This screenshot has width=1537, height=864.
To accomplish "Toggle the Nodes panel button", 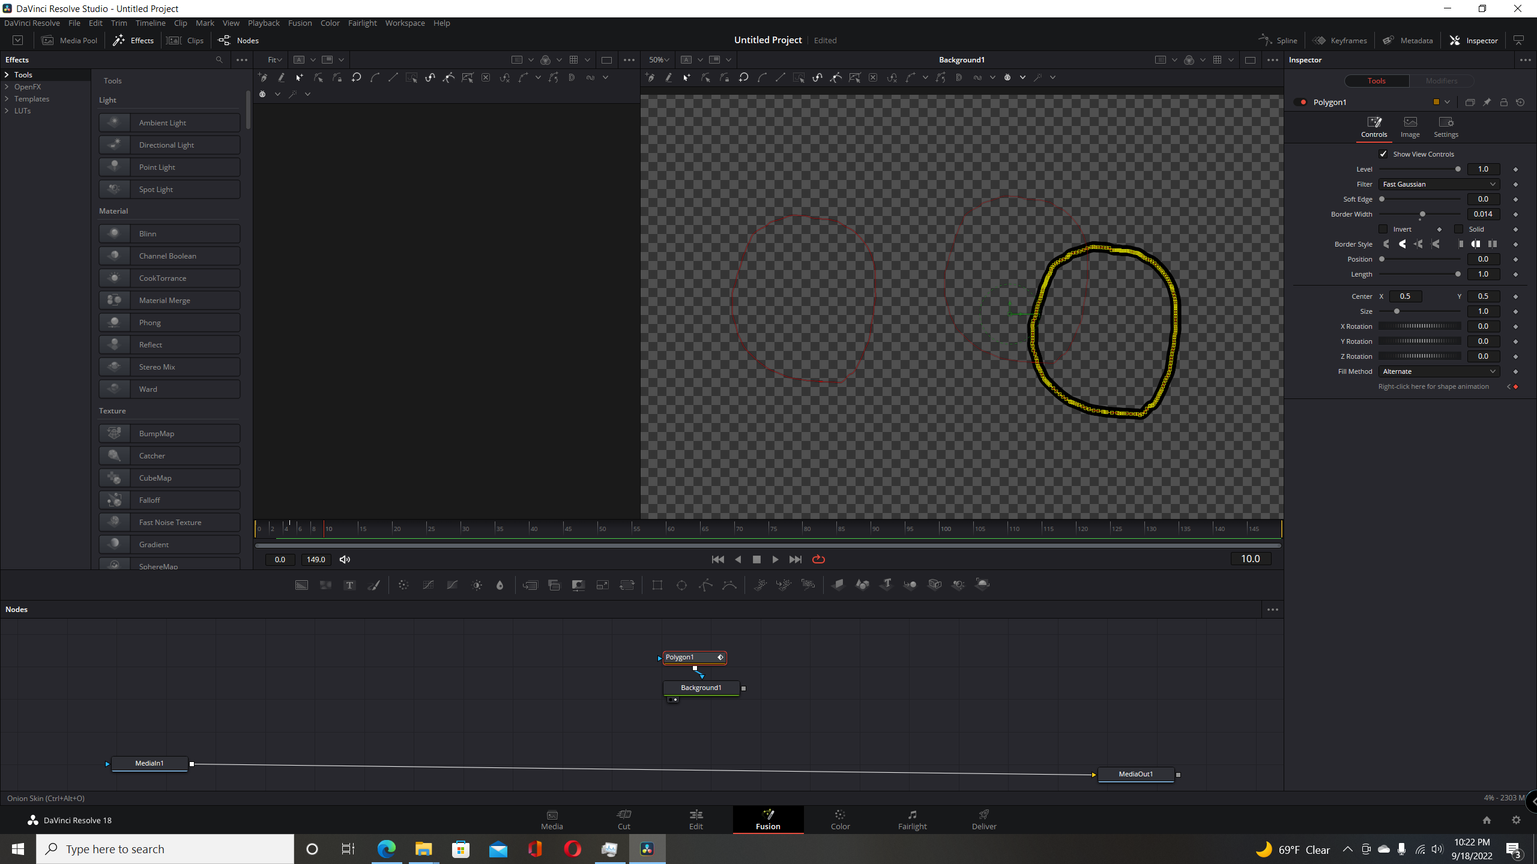I will [x=238, y=40].
